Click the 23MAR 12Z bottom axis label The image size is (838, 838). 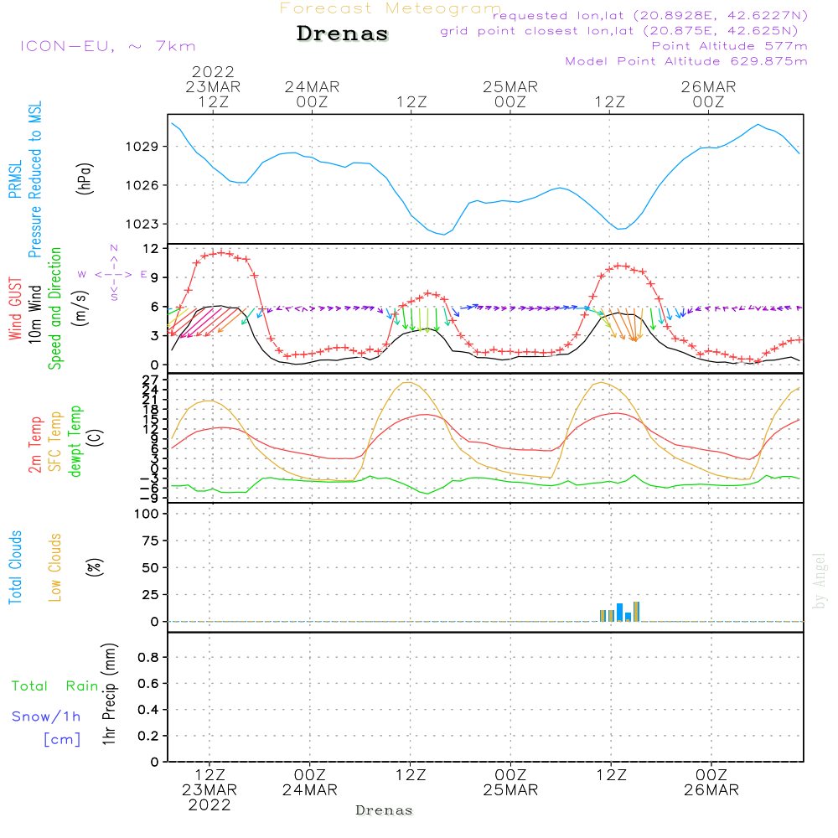(209, 790)
